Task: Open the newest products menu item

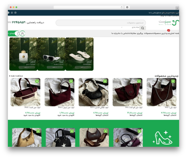Action: click(x=162, y=33)
